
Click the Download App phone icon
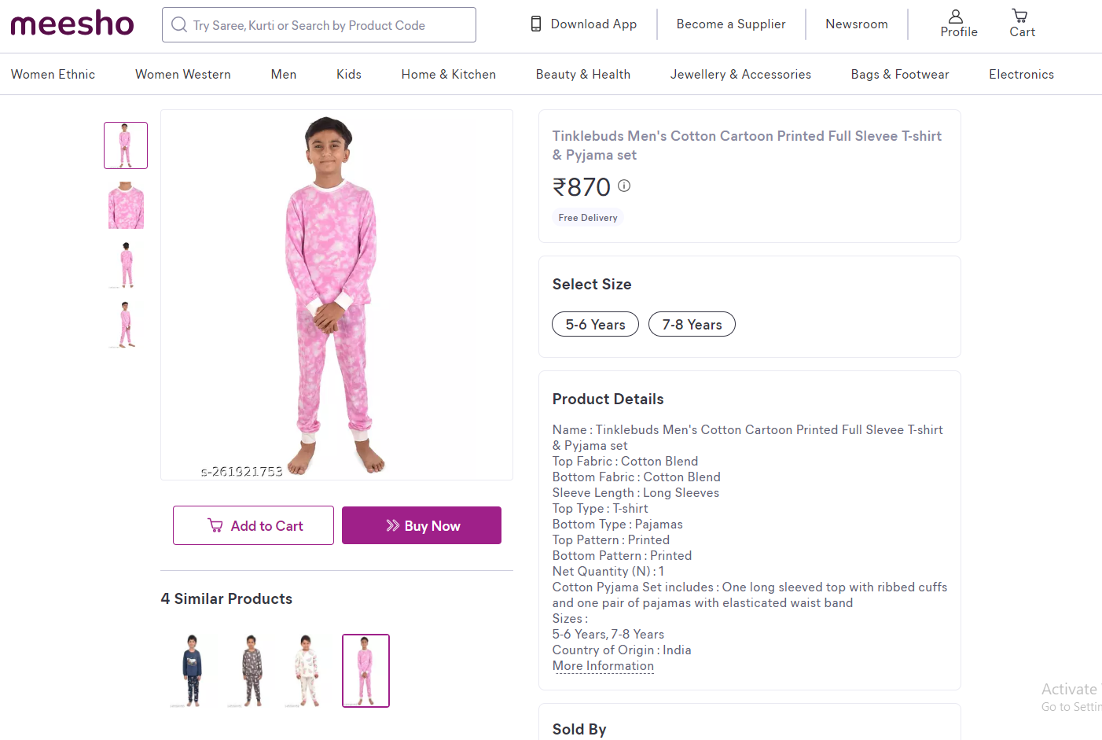point(536,24)
